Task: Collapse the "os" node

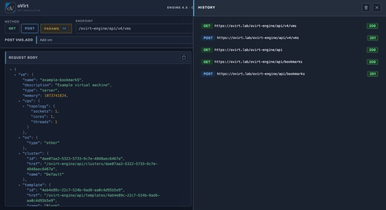Action: click(19, 138)
